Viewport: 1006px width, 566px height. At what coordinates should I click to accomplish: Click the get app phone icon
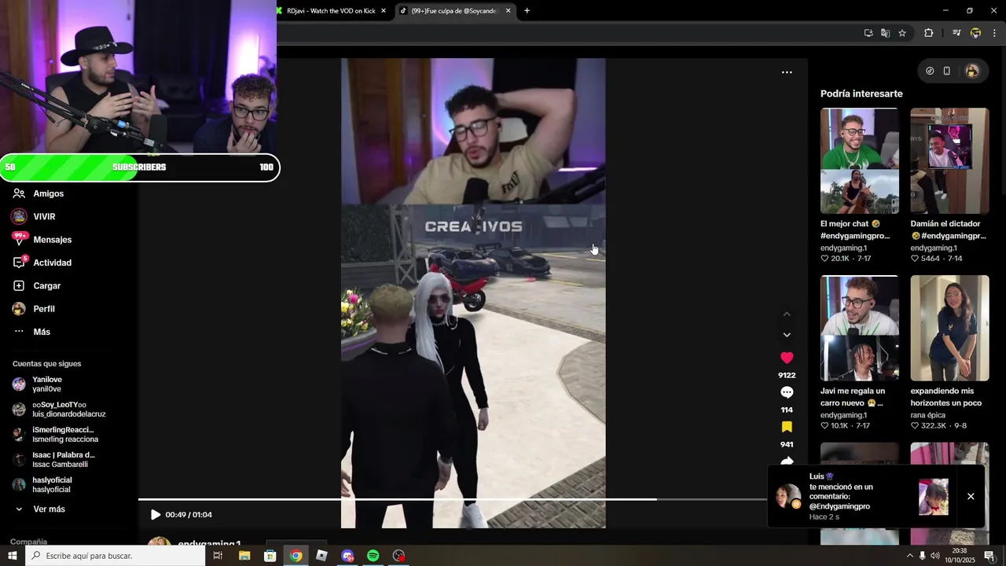click(x=947, y=71)
